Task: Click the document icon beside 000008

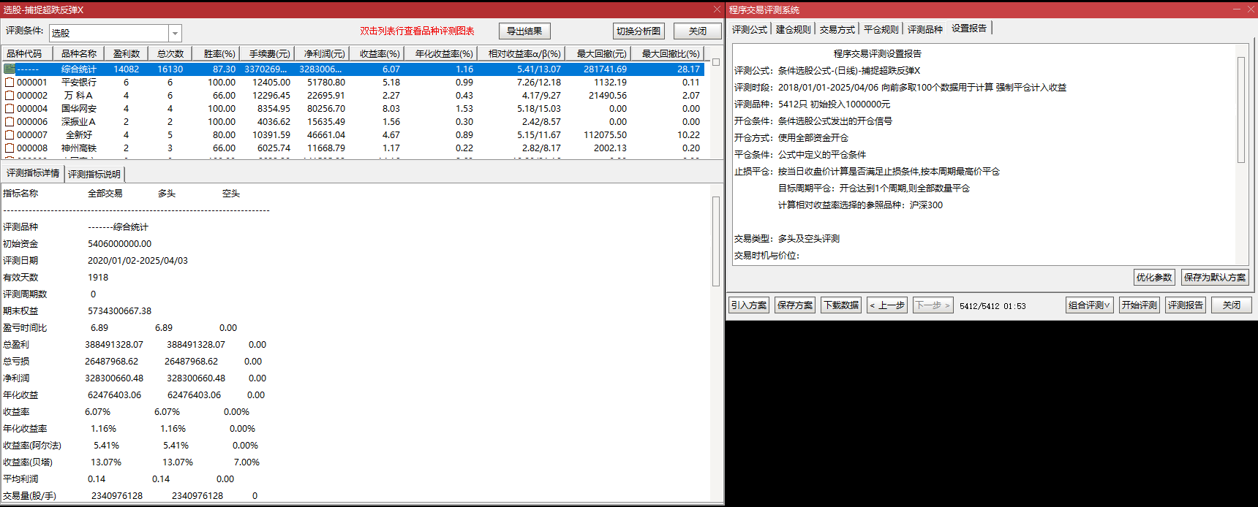Action: point(10,148)
